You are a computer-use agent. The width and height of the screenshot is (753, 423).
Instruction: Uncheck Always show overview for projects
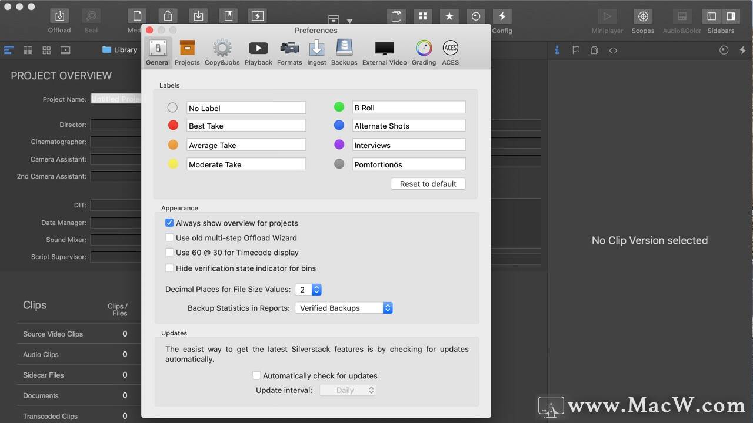click(x=169, y=223)
